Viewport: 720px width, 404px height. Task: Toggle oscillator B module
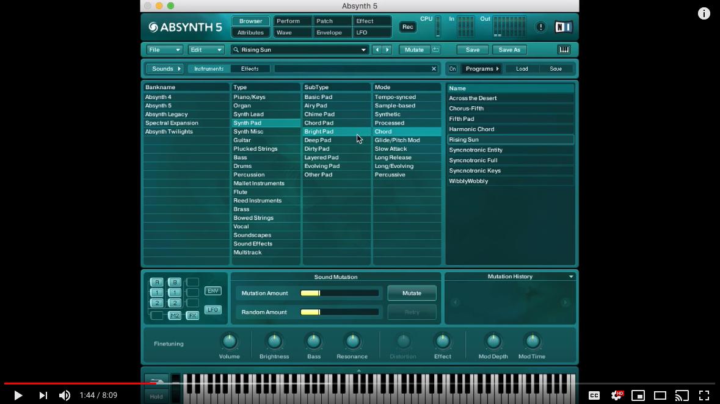click(x=175, y=283)
